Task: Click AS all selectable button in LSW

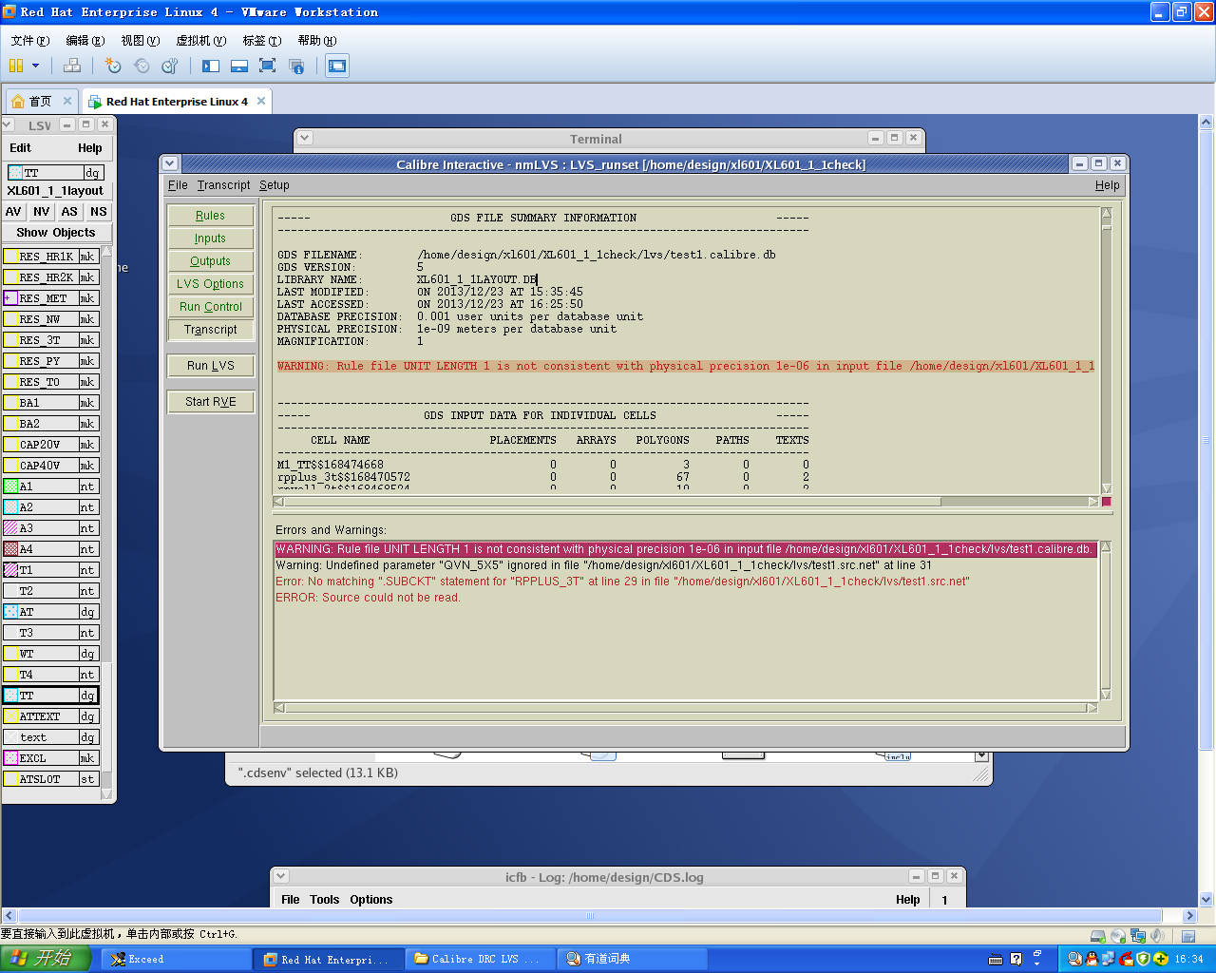Action: (69, 212)
